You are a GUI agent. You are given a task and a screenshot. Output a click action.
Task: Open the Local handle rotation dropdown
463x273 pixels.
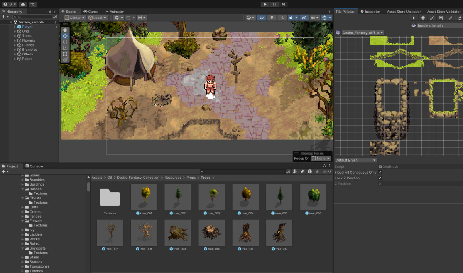point(97,18)
